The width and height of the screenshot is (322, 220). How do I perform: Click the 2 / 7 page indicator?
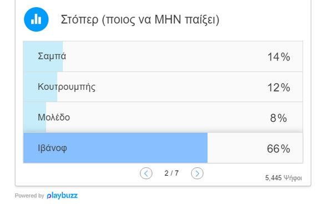(172, 173)
